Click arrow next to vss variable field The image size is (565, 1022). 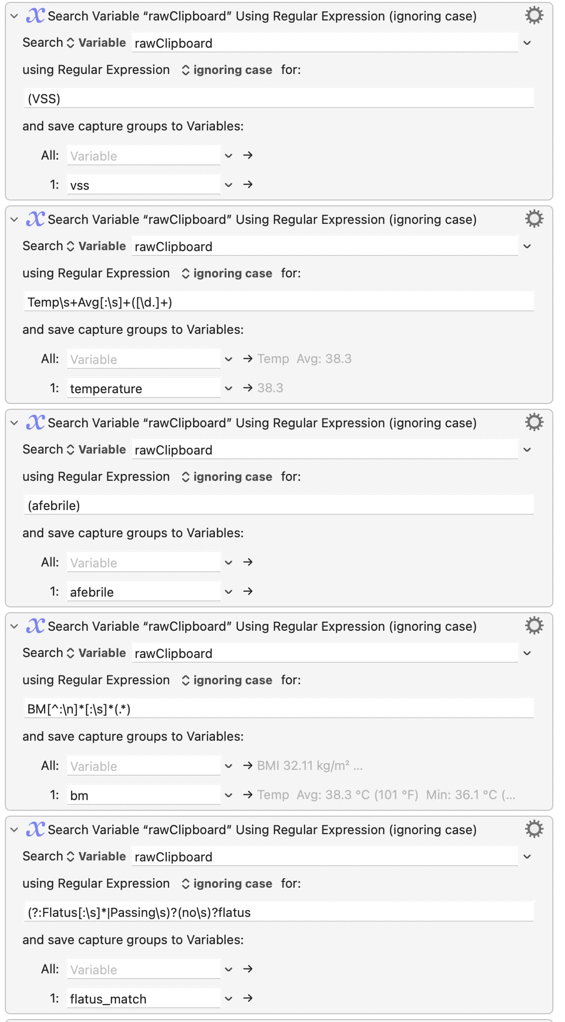click(x=248, y=184)
